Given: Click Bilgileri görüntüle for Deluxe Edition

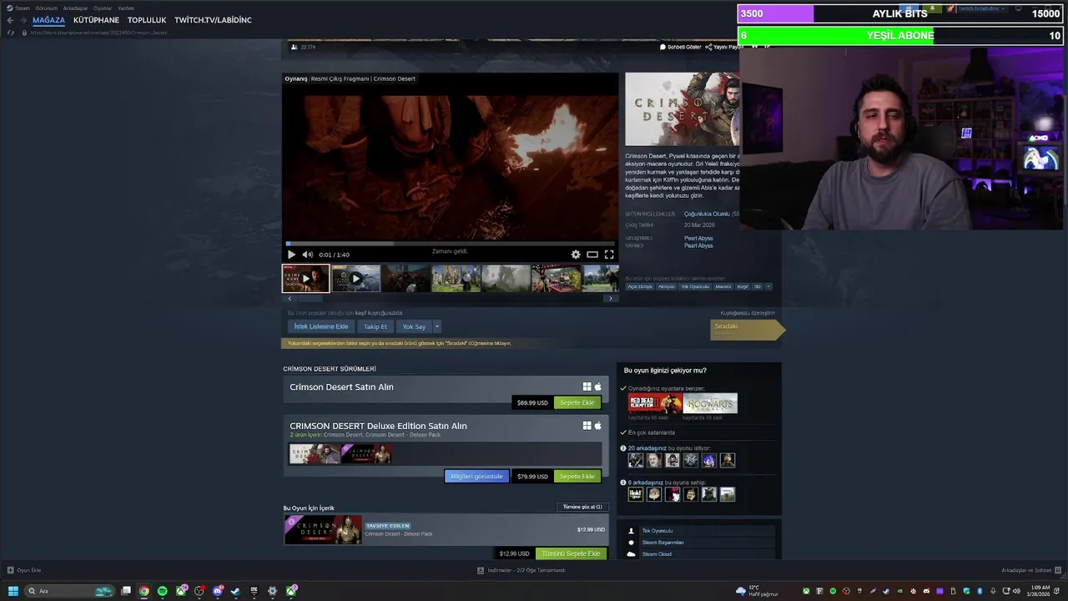Looking at the screenshot, I should click(x=476, y=476).
